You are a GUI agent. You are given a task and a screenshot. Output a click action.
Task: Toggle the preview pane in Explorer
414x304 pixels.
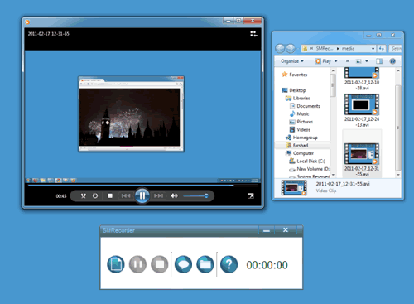click(x=379, y=61)
